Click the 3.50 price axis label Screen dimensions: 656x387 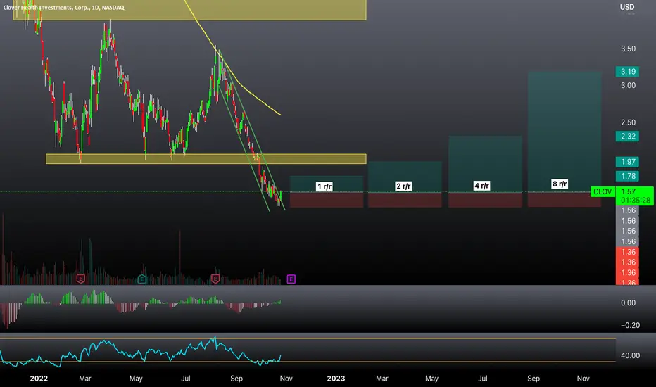coord(628,49)
